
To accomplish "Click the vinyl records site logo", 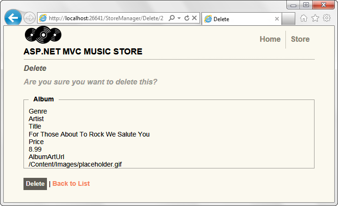I will [x=43, y=35].
